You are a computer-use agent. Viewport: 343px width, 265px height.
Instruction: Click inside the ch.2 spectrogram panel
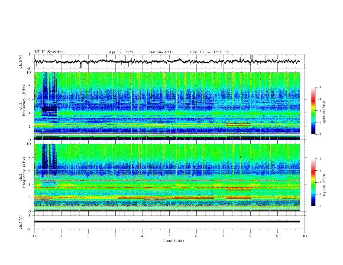pos(167,178)
